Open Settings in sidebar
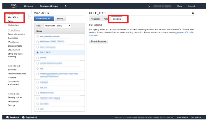Viewport: 209px width, 123px height. click(11, 105)
